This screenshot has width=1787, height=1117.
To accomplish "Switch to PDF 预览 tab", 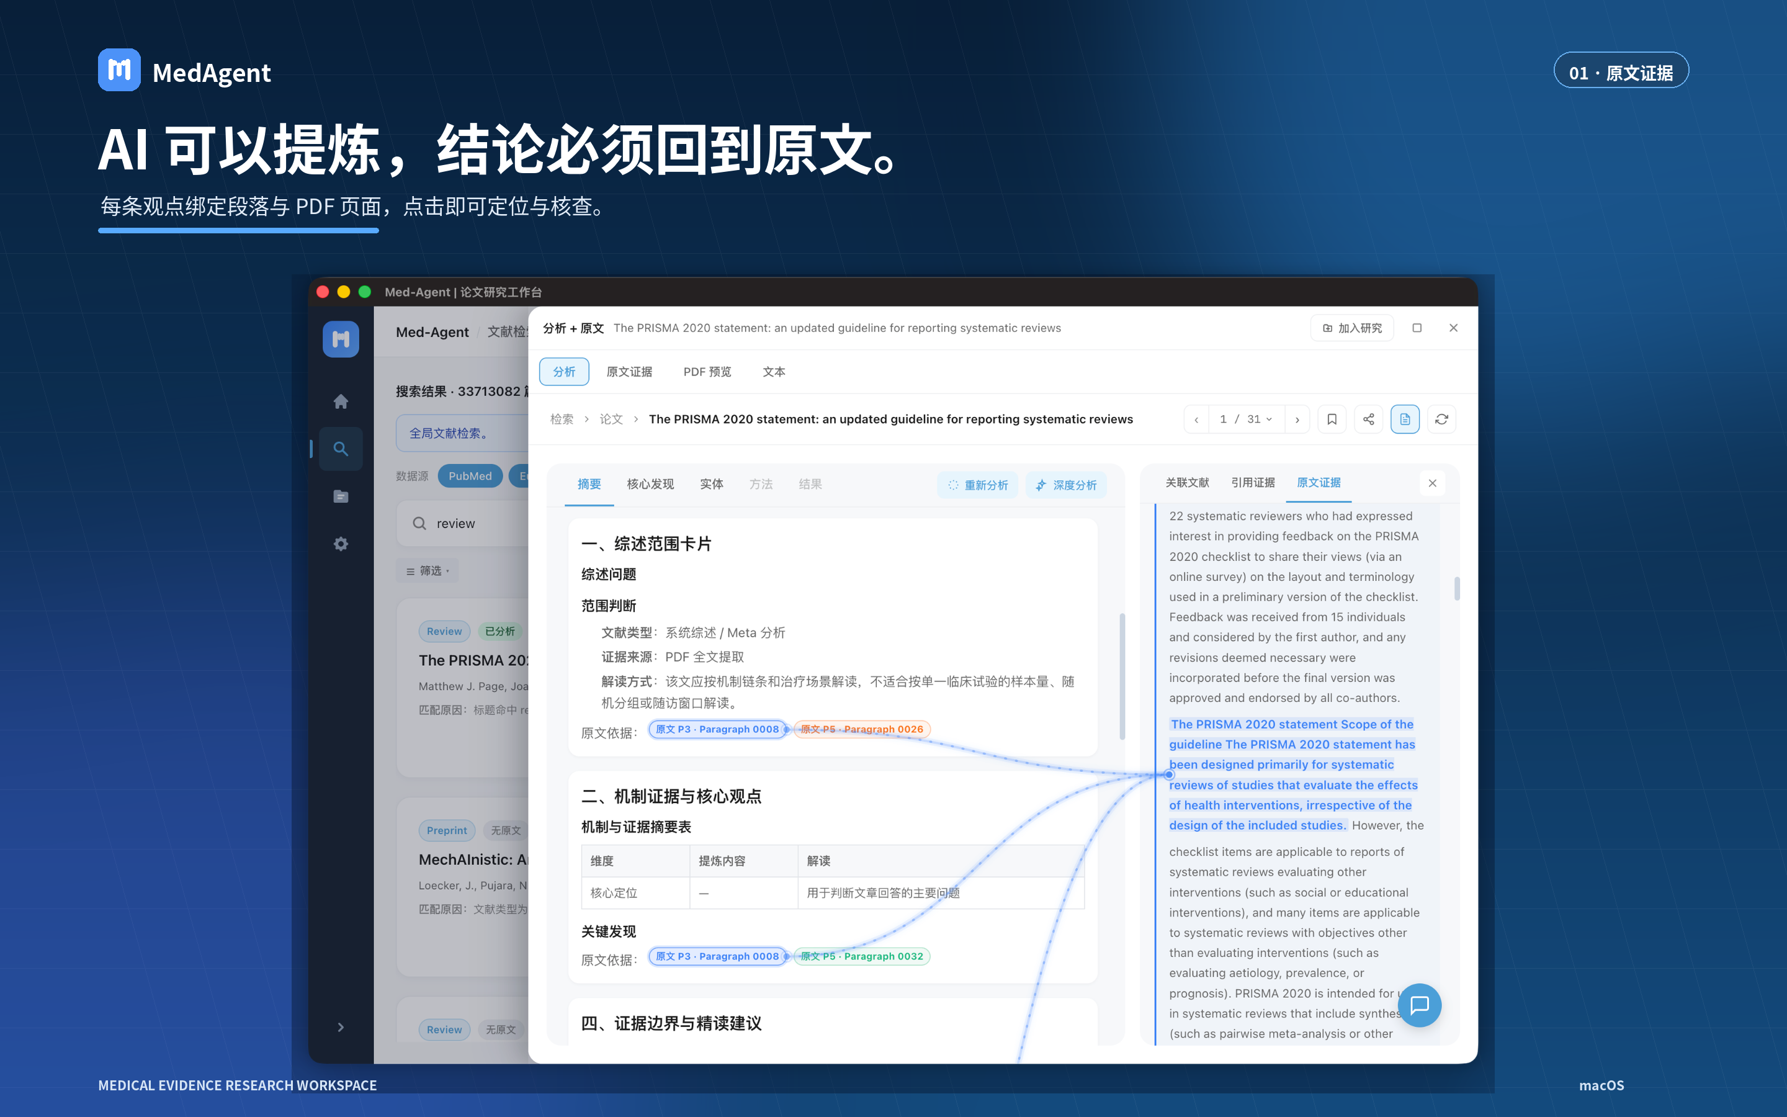I will (x=707, y=372).
